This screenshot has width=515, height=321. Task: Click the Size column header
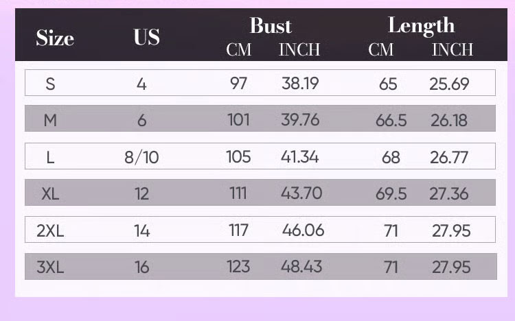[54, 38]
